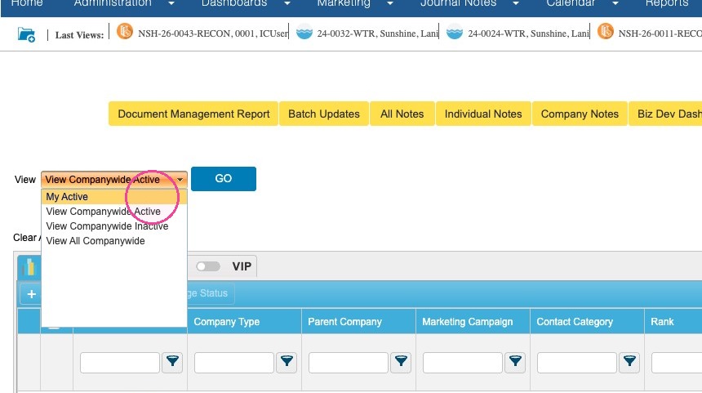Sort by Rank column header
The width and height of the screenshot is (702, 393).
click(662, 322)
